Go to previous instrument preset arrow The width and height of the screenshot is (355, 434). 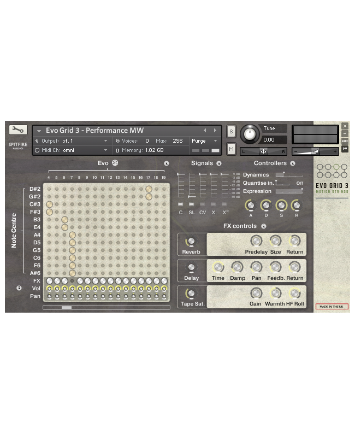[x=205, y=131]
